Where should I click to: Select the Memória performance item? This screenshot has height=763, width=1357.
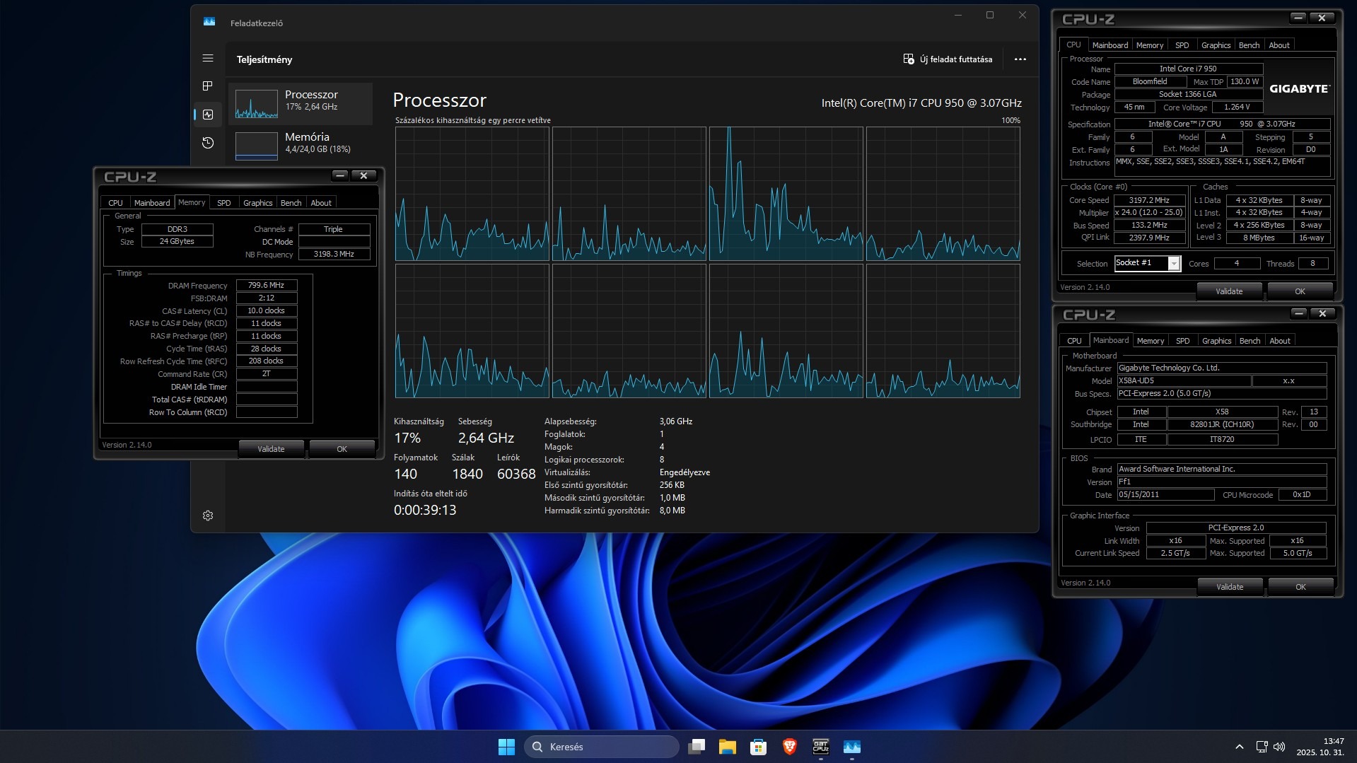(x=301, y=146)
